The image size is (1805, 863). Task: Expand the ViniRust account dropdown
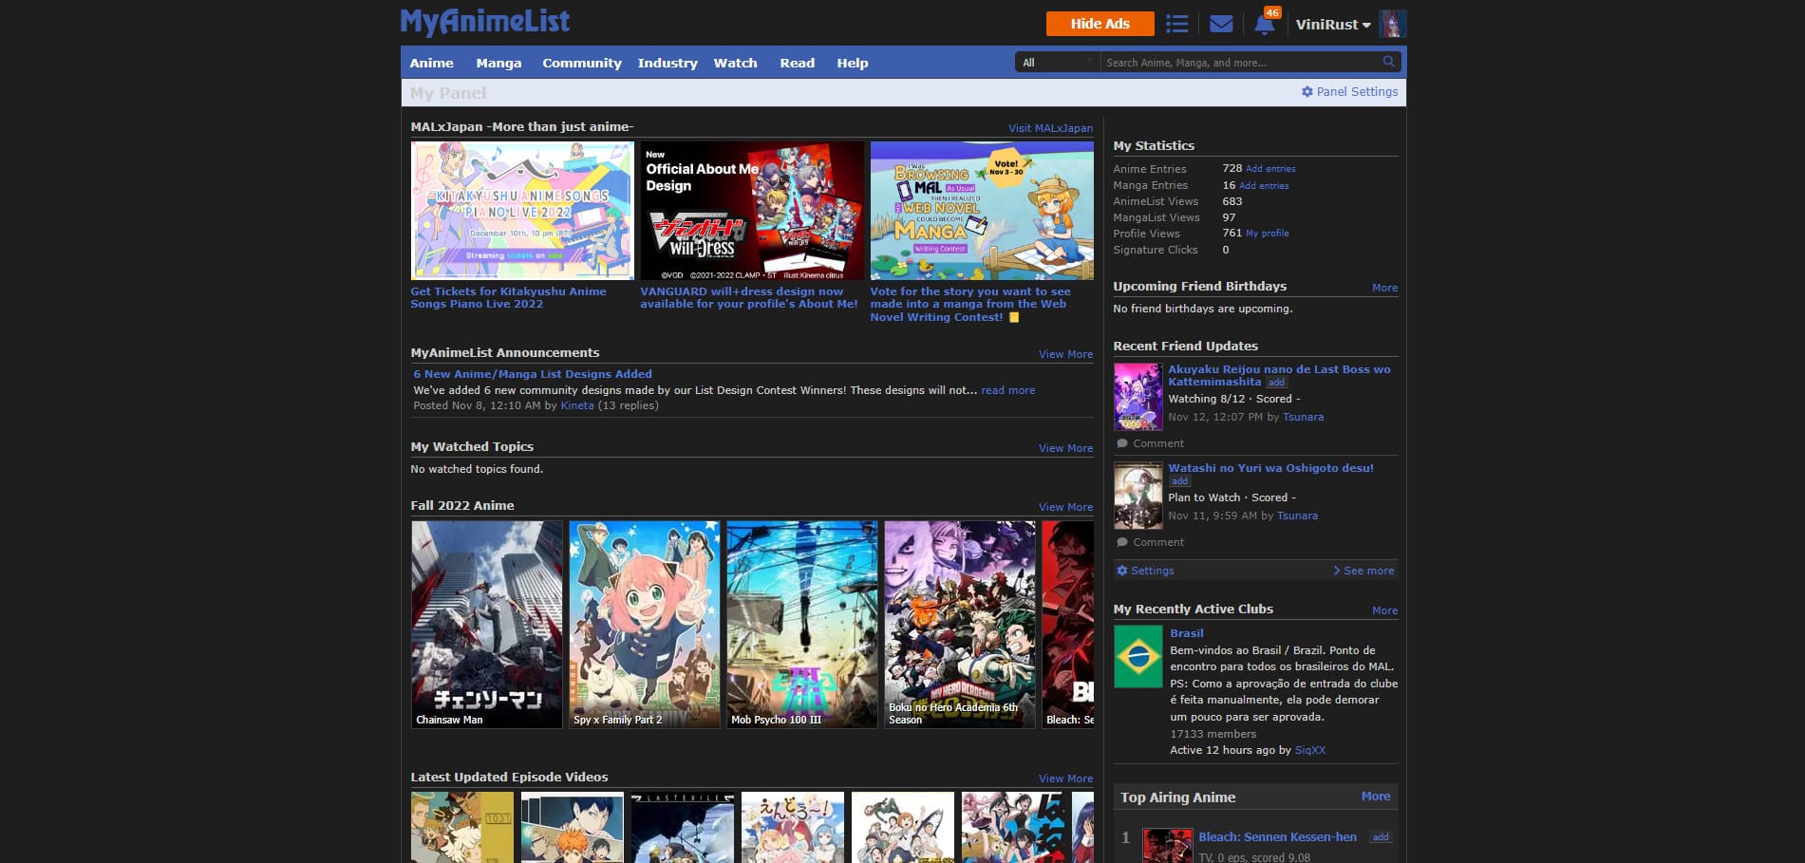pos(1333,25)
